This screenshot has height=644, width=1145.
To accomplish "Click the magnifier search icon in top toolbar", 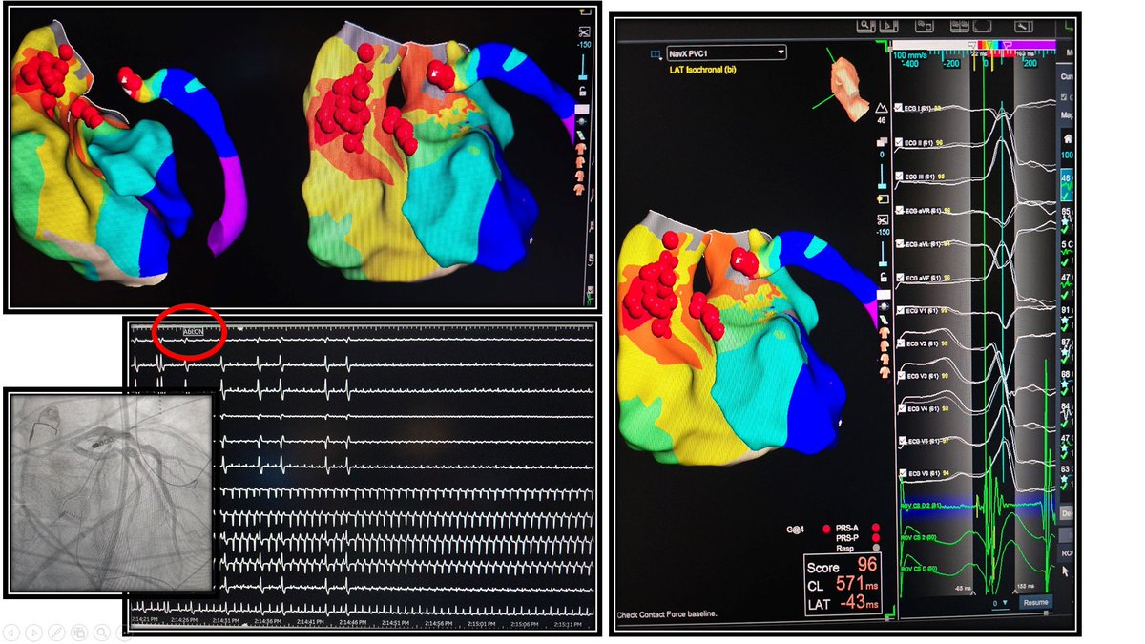I will pyautogui.click(x=867, y=26).
